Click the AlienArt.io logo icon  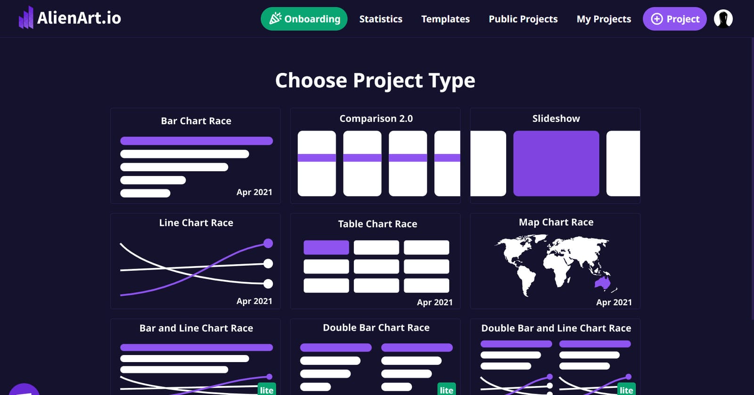[26, 18]
